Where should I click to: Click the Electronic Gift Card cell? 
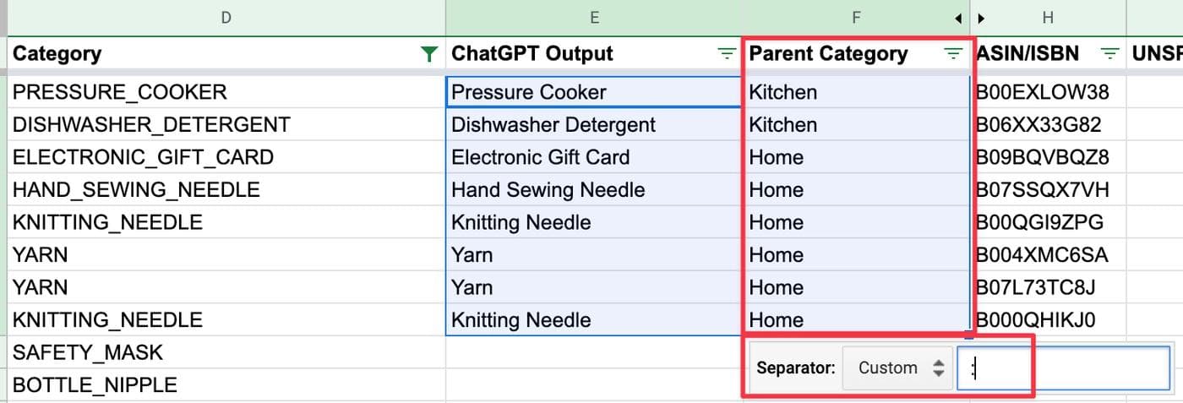pos(594,157)
